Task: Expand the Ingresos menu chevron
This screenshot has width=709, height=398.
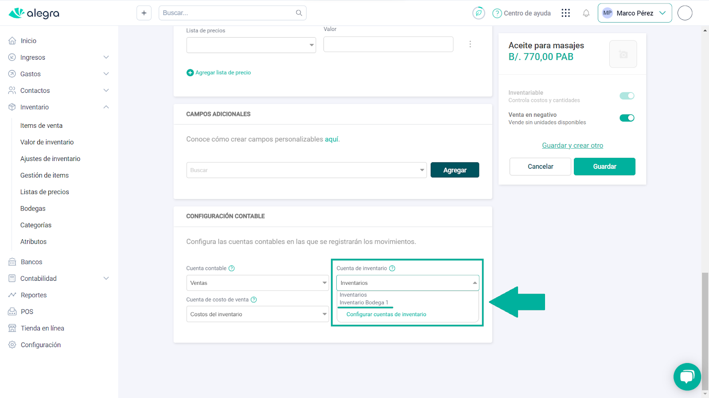Action: click(x=106, y=57)
